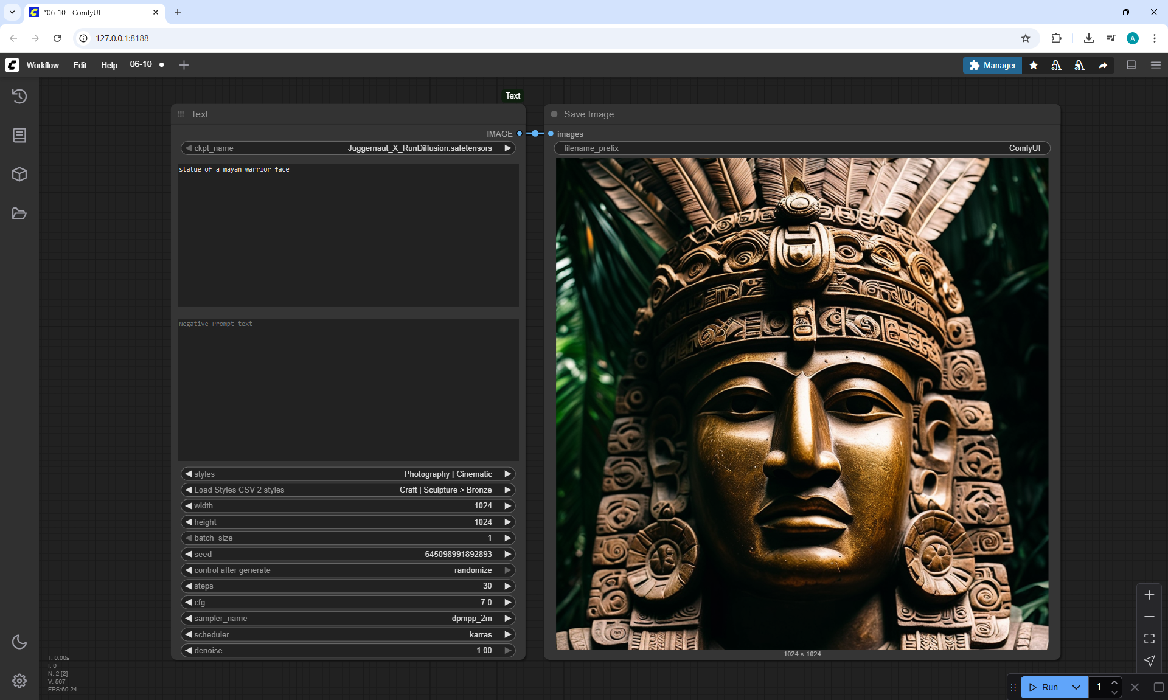Open the workflows folder sidebar icon
1168x700 pixels.
[19, 213]
